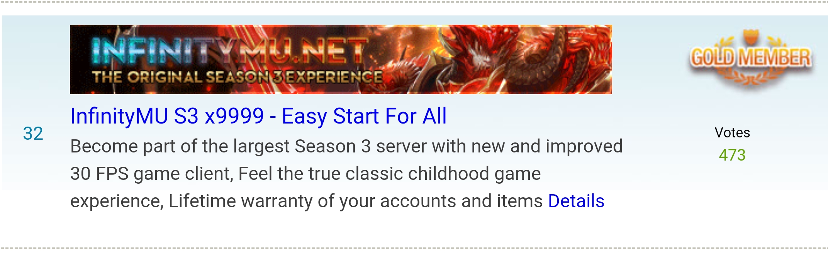Click the INFINITYMU.NET logo text in banner
Screen dimensions: 828x259
(228, 51)
